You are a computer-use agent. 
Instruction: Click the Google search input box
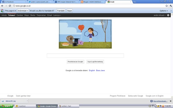point(85,56)
